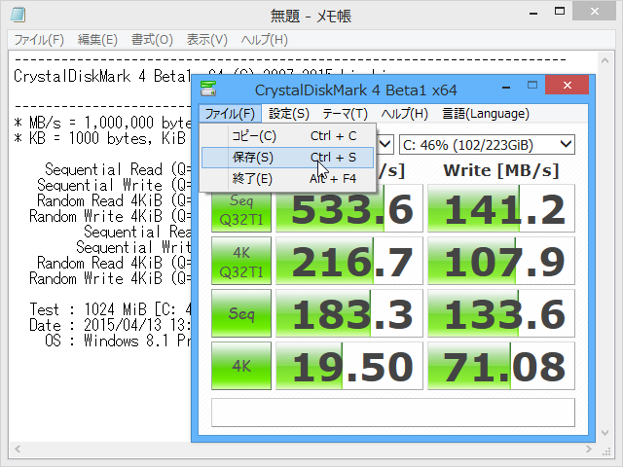Close CrystalDiskMark ファイル(F) menu
Screen dimensions: 623x467
230,114
